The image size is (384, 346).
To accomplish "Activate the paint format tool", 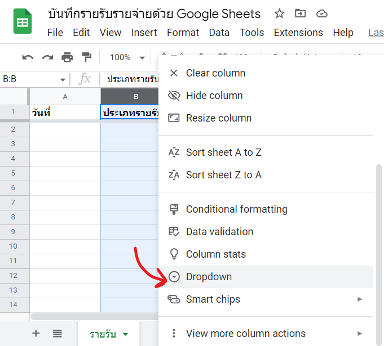I will 86,57.
